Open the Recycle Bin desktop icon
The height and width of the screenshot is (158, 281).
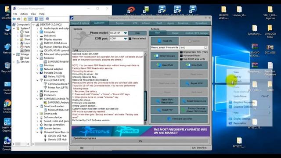point(7,68)
